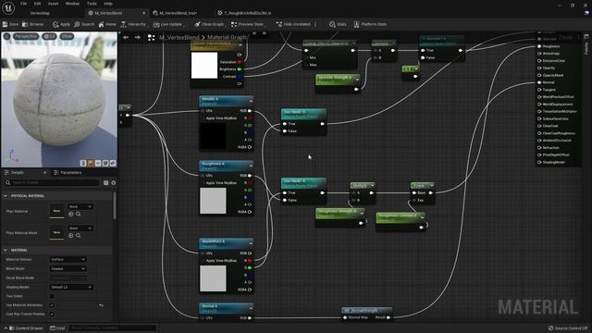Open the Cmd console button

tap(57, 328)
